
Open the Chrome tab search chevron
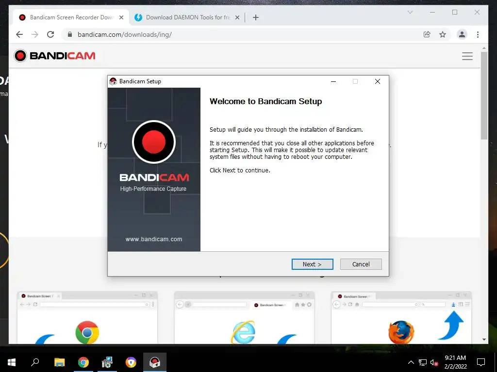tap(410, 12)
